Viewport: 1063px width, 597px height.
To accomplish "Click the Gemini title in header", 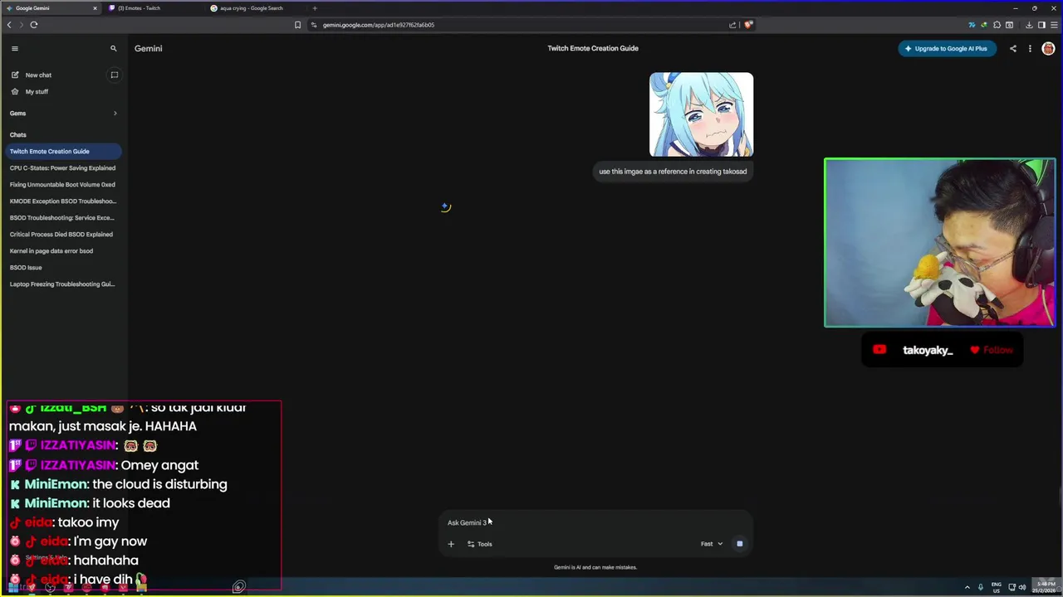I will point(149,48).
